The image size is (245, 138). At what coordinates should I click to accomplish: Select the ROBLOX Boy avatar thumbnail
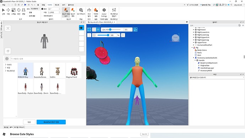[25, 70]
